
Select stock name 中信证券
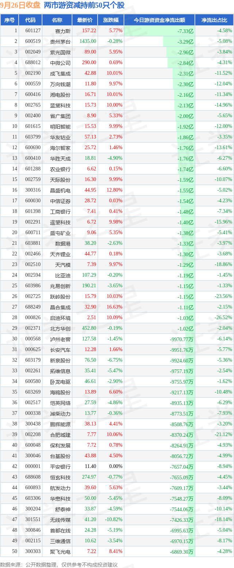[x=61, y=201]
